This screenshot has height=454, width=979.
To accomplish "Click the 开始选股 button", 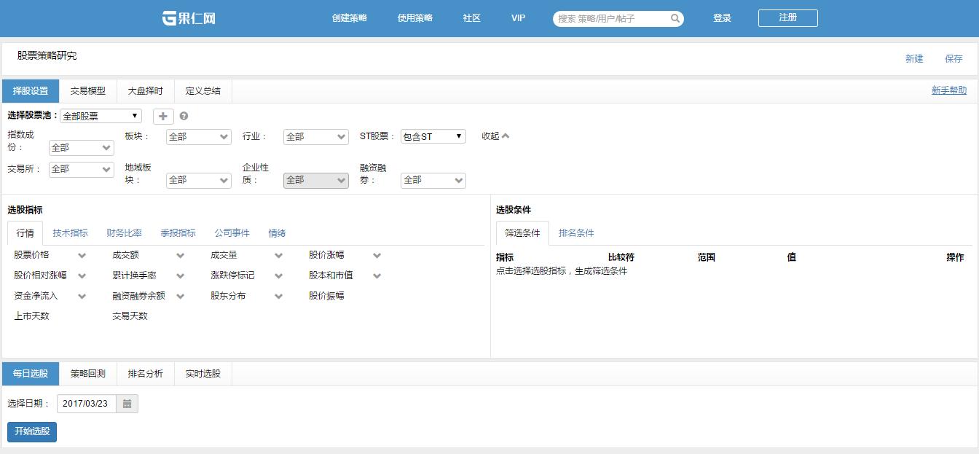I will (32, 431).
